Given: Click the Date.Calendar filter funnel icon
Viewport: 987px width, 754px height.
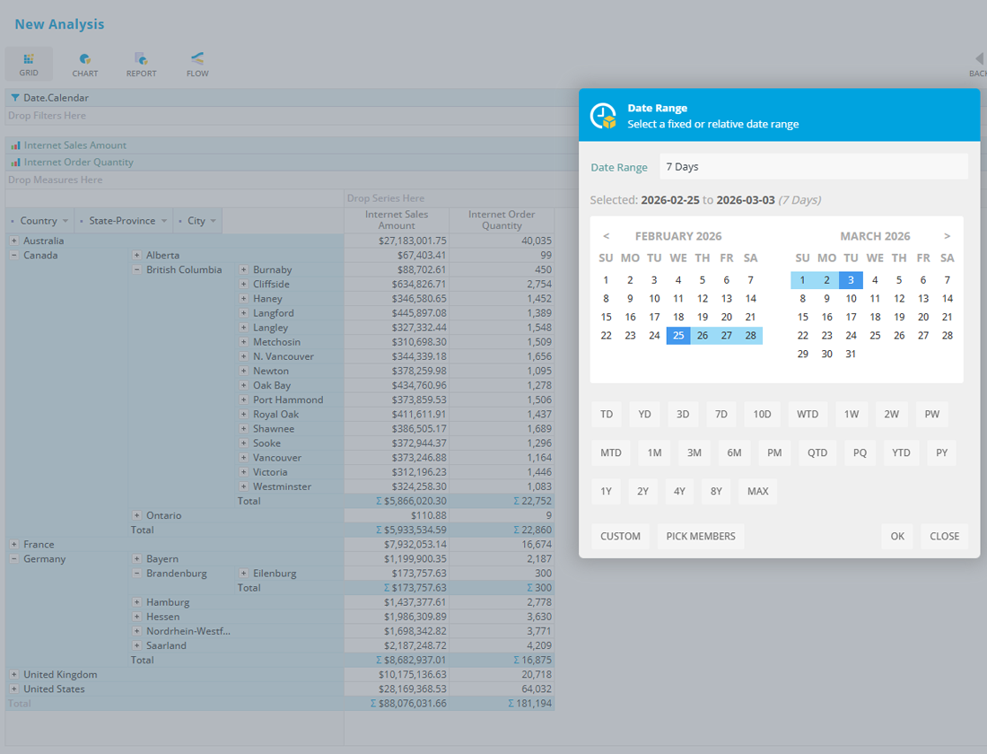Looking at the screenshot, I should [x=15, y=98].
